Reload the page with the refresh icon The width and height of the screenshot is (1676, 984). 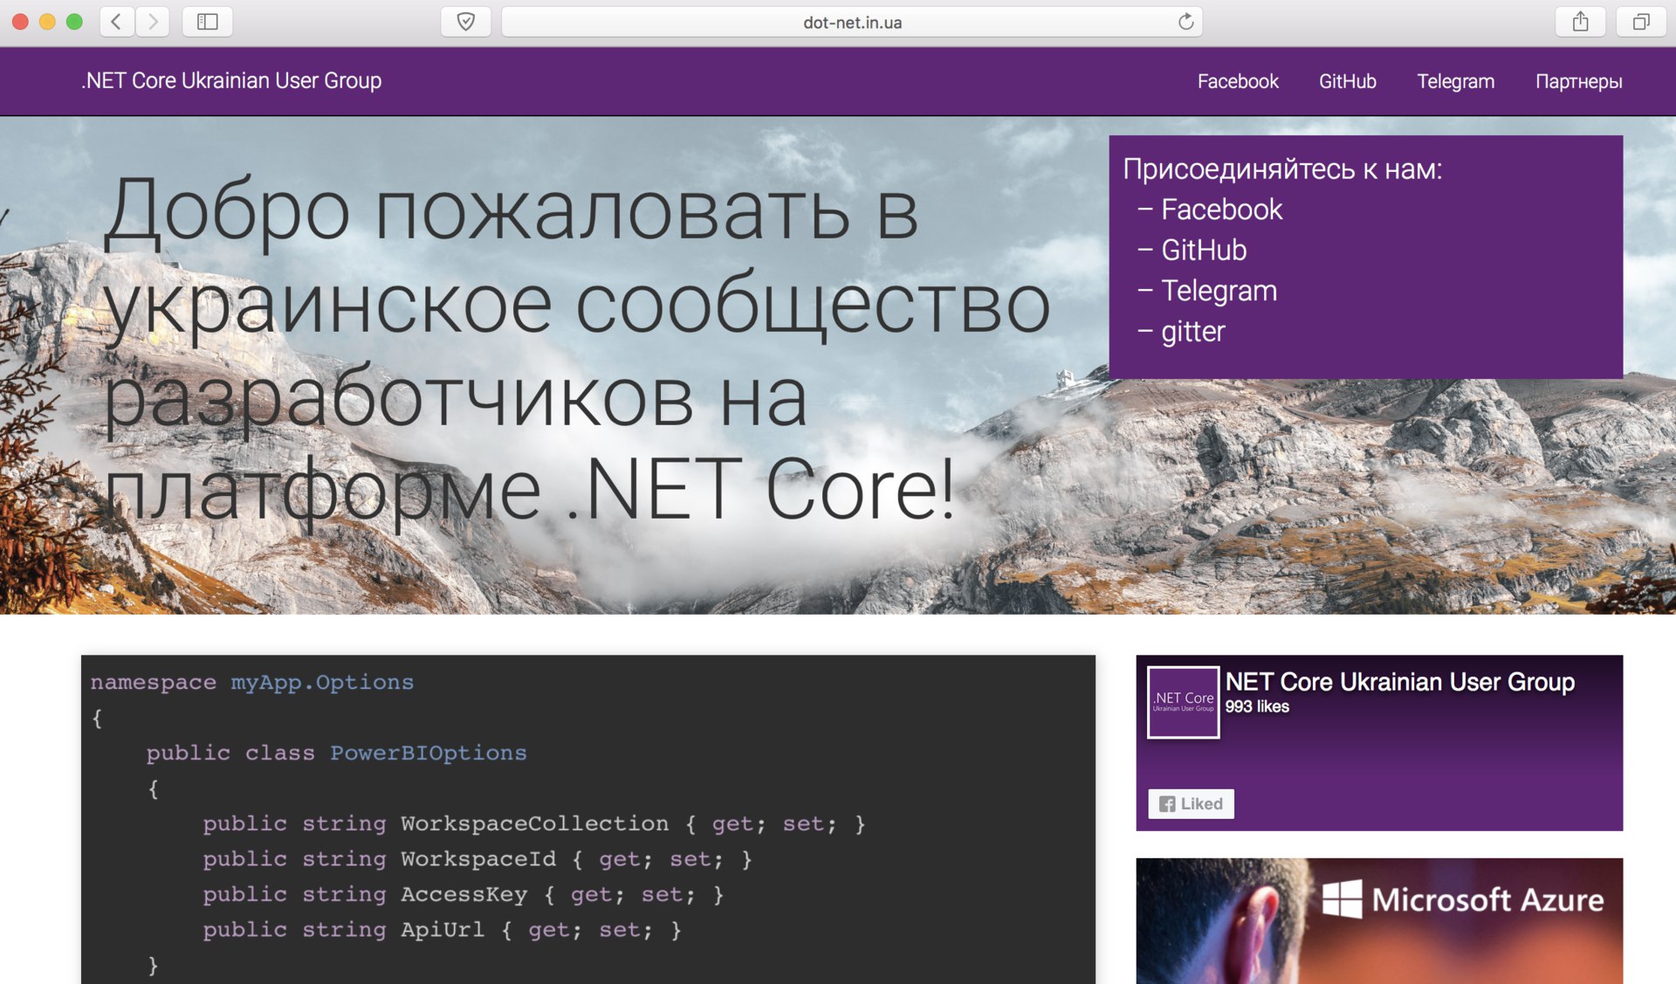1185,22
